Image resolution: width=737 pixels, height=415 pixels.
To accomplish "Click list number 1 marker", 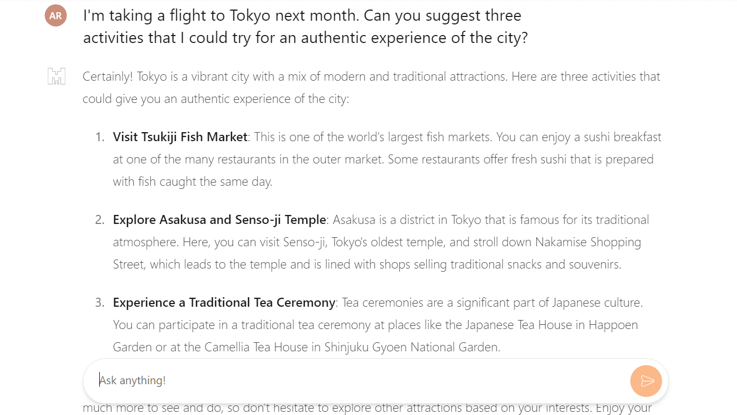I will (x=100, y=137).
